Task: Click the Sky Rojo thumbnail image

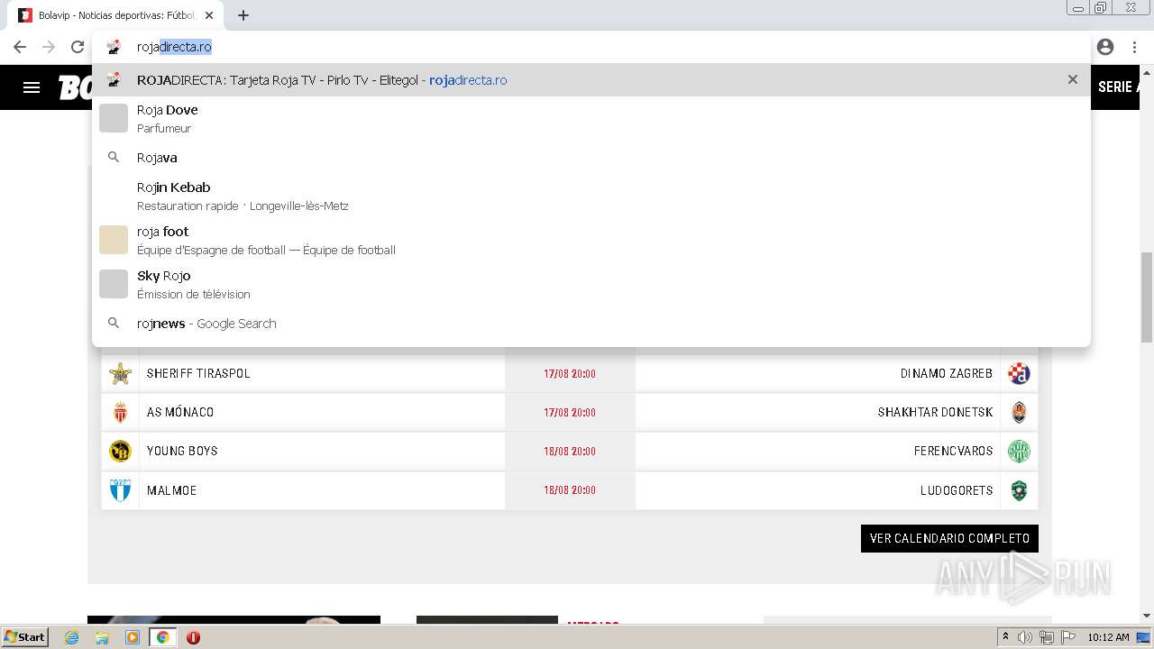Action: pyautogui.click(x=114, y=284)
